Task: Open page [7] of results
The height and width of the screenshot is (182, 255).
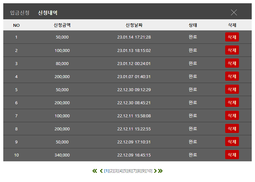Action: [x=134, y=171]
